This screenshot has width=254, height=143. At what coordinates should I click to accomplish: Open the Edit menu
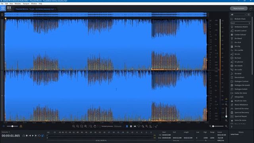point(6,4)
